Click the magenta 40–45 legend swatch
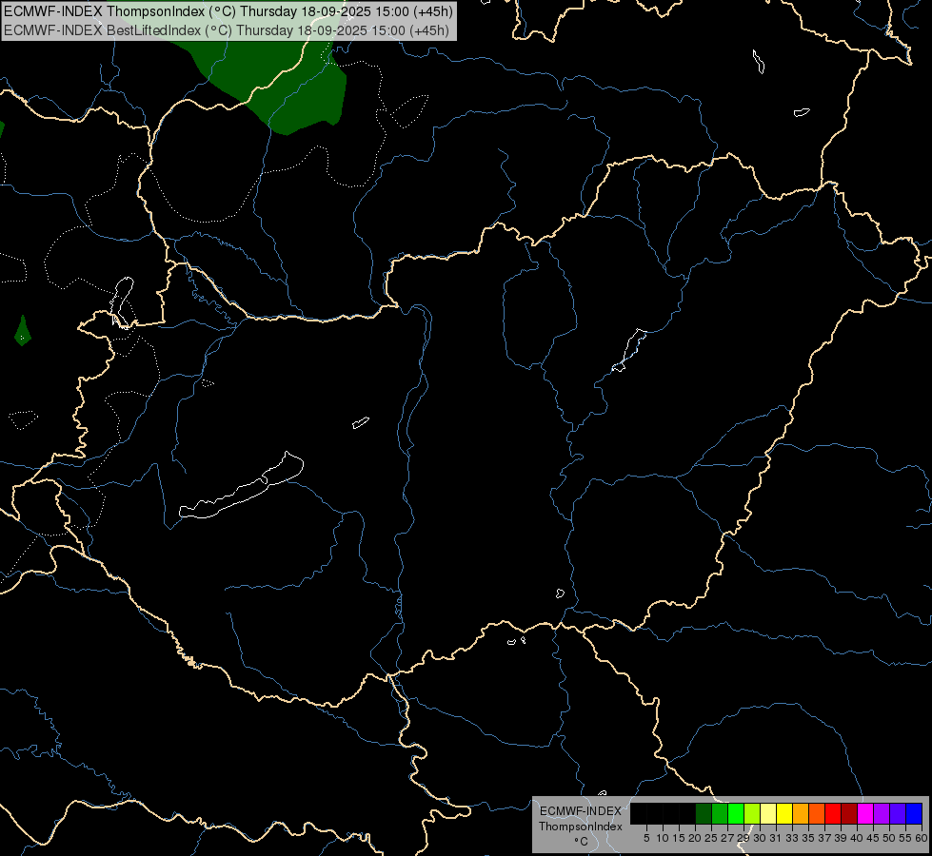 [865, 813]
